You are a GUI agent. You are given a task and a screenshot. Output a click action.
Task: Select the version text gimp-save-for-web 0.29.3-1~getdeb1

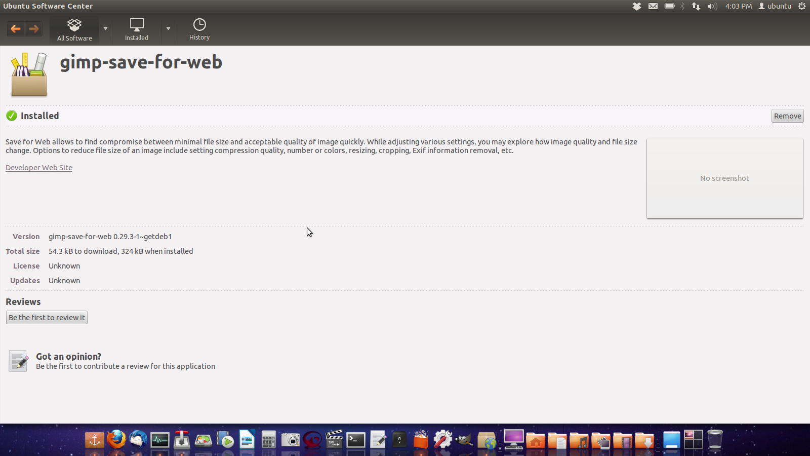click(110, 237)
